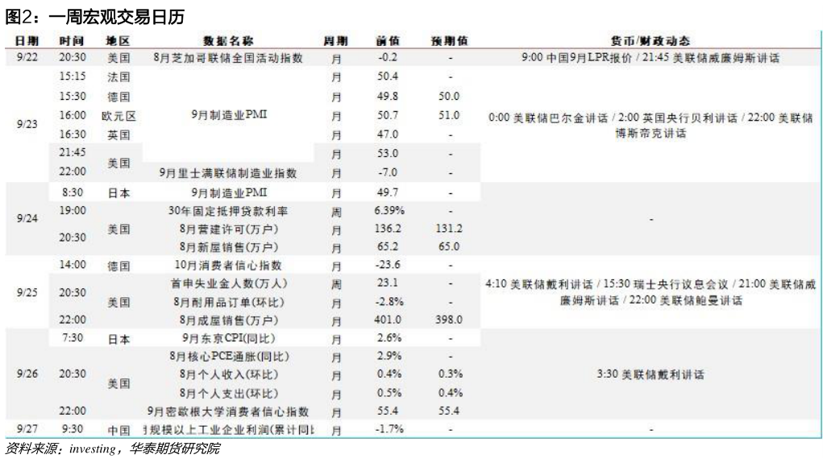The width and height of the screenshot is (827, 463).
Task: Select the 数据名称 column header
Action: tap(229, 40)
